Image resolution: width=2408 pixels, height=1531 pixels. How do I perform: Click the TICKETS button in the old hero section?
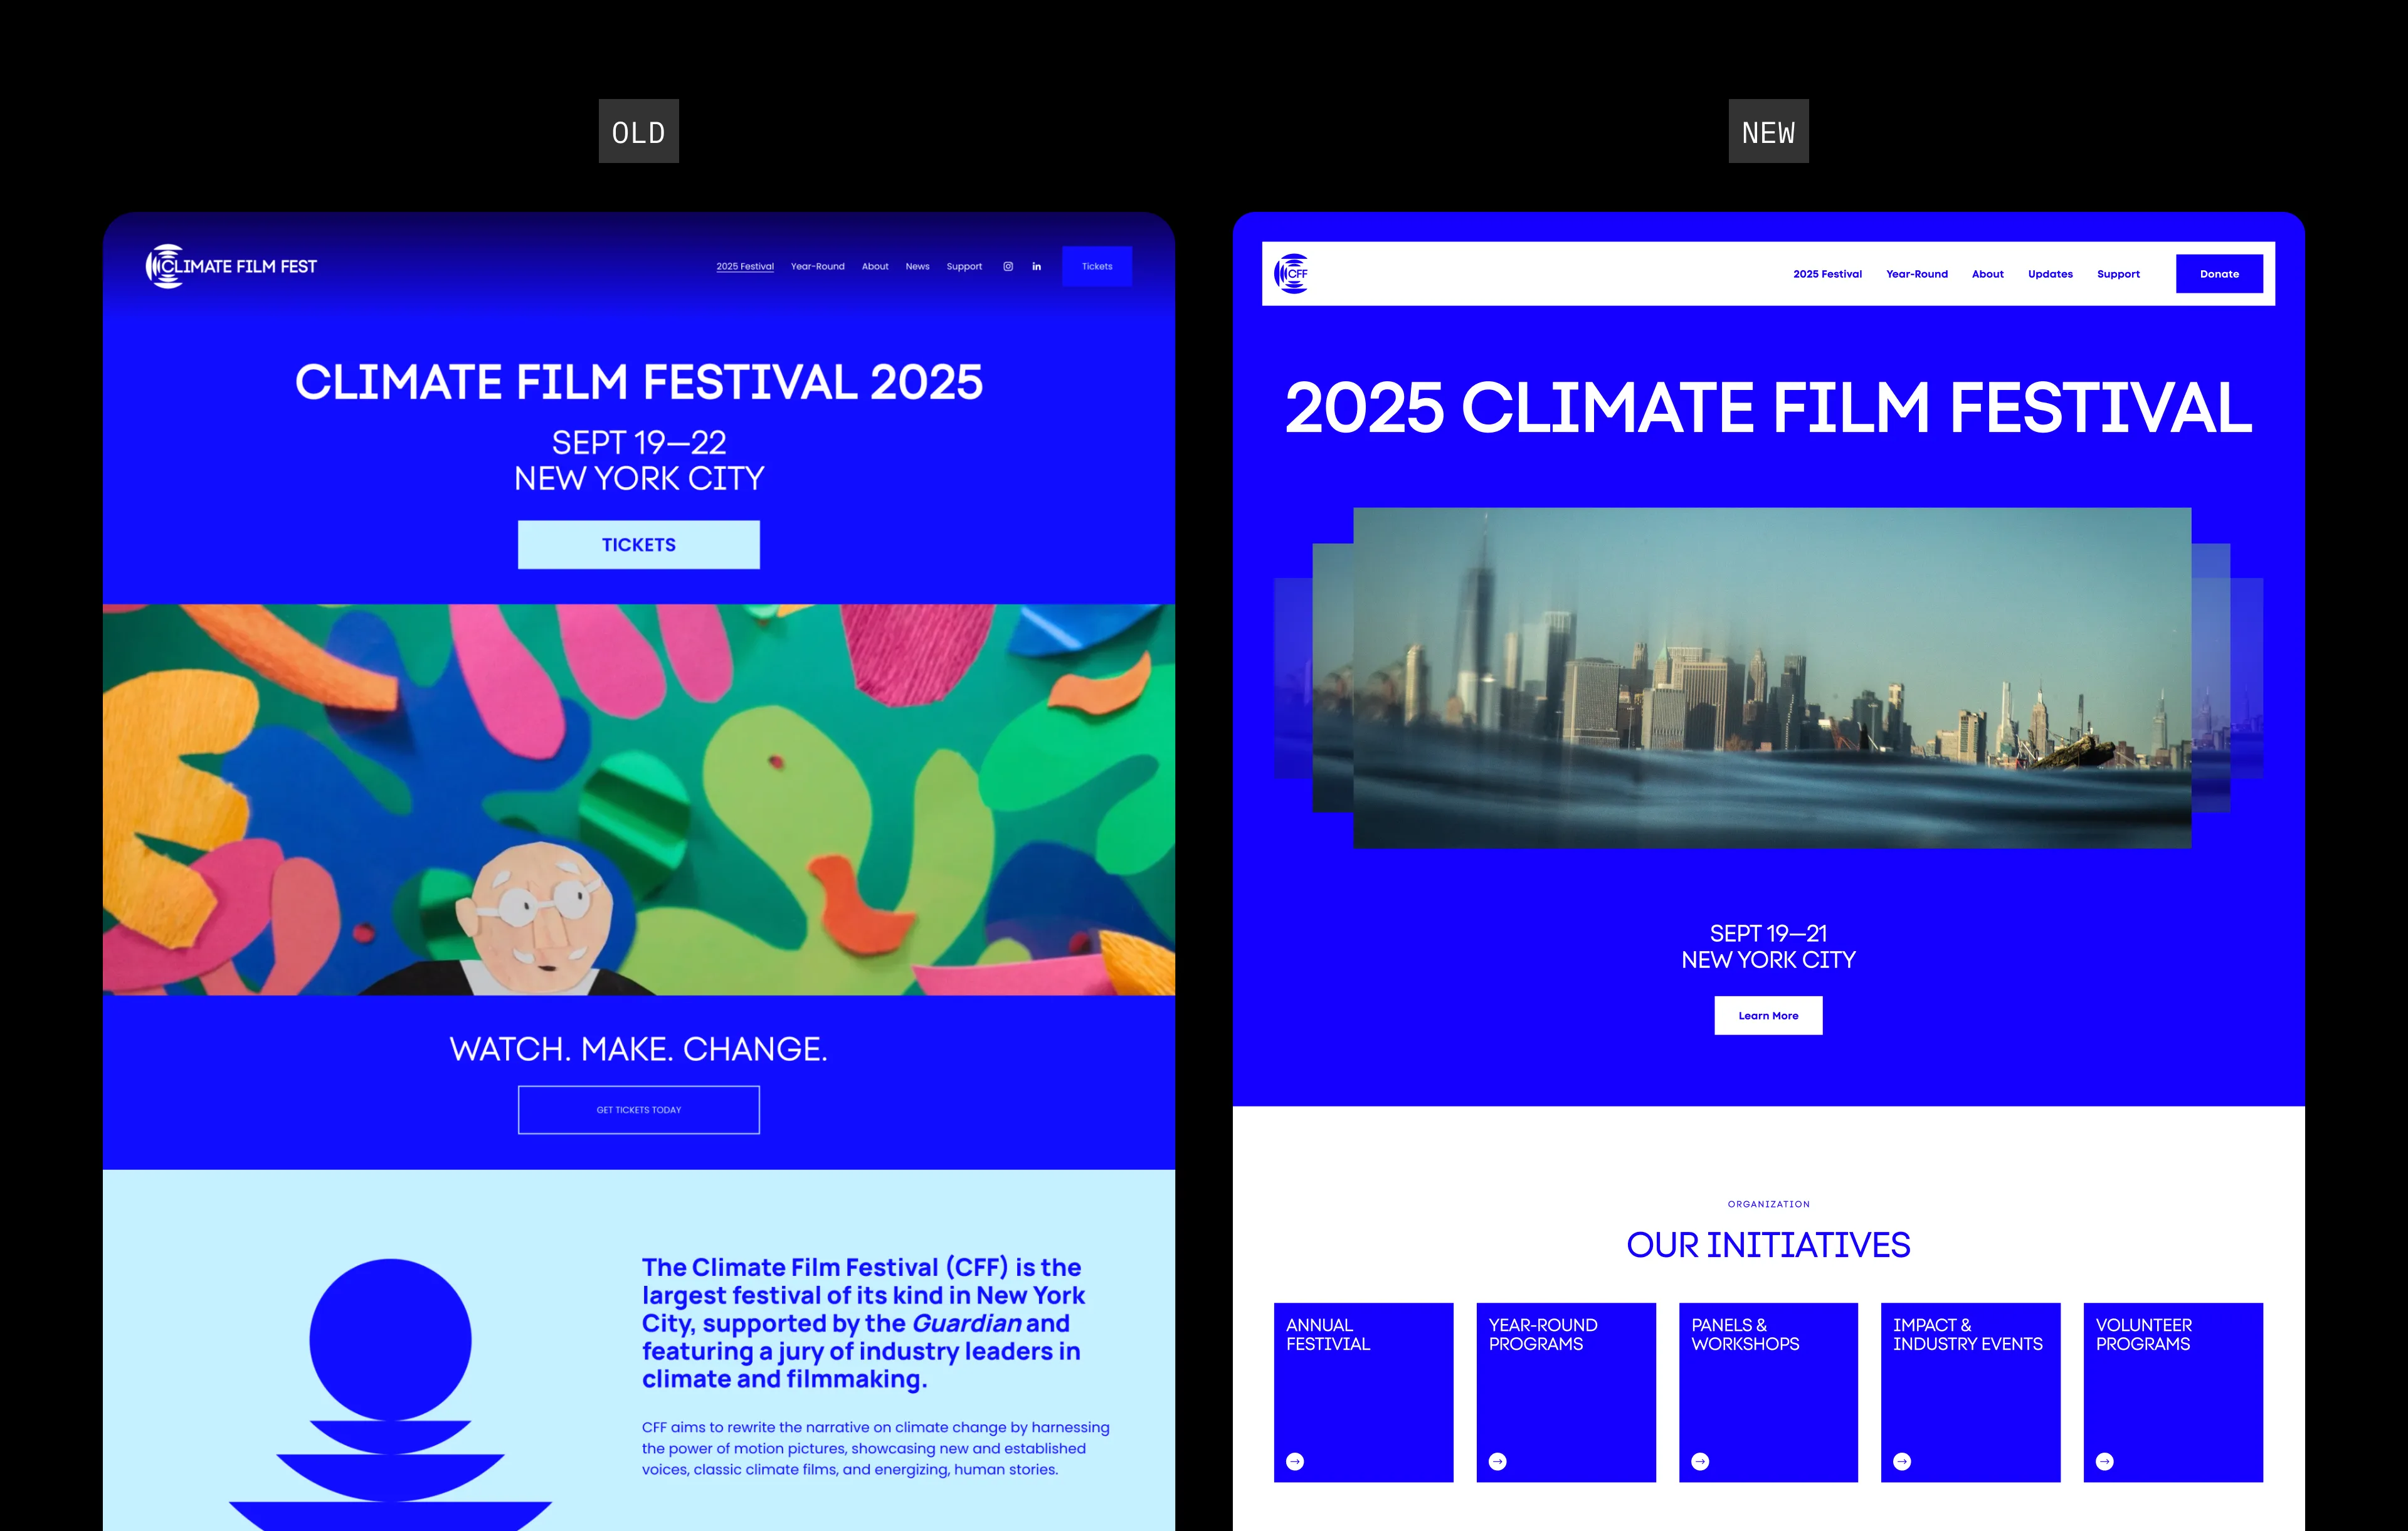[x=638, y=544]
